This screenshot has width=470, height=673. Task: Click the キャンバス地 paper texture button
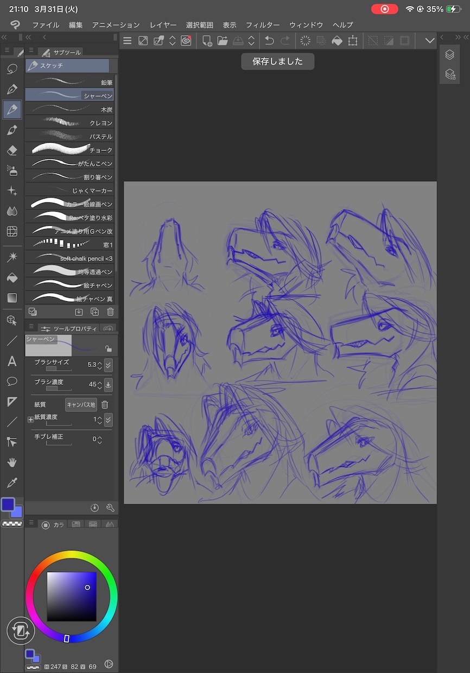pyautogui.click(x=81, y=404)
